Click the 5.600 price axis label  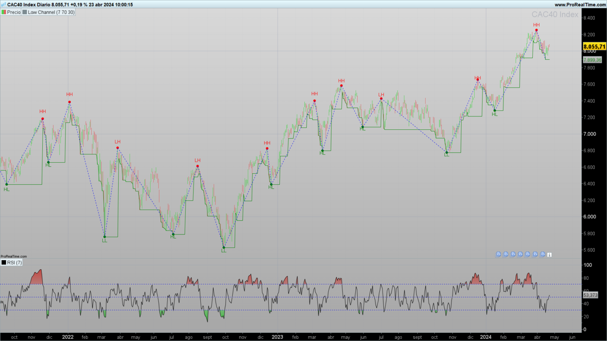click(589, 250)
